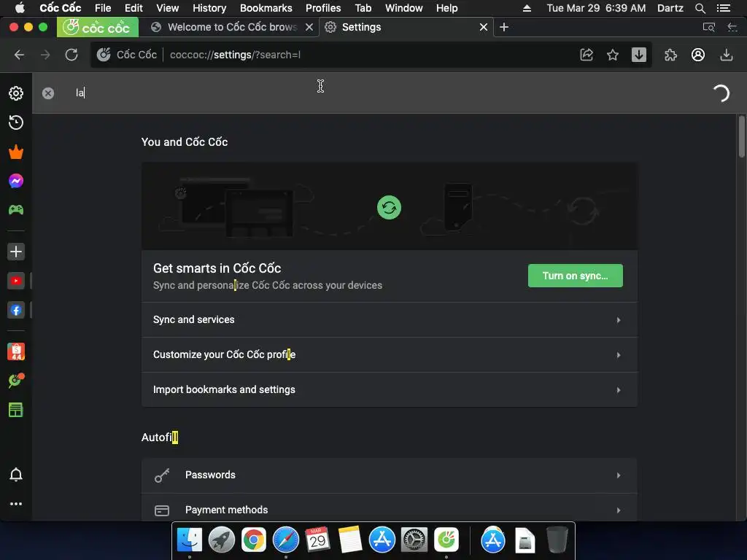This screenshot has height=560, width=747.
Task: Add a new sidebar shortcut with plus
Action: (x=16, y=252)
